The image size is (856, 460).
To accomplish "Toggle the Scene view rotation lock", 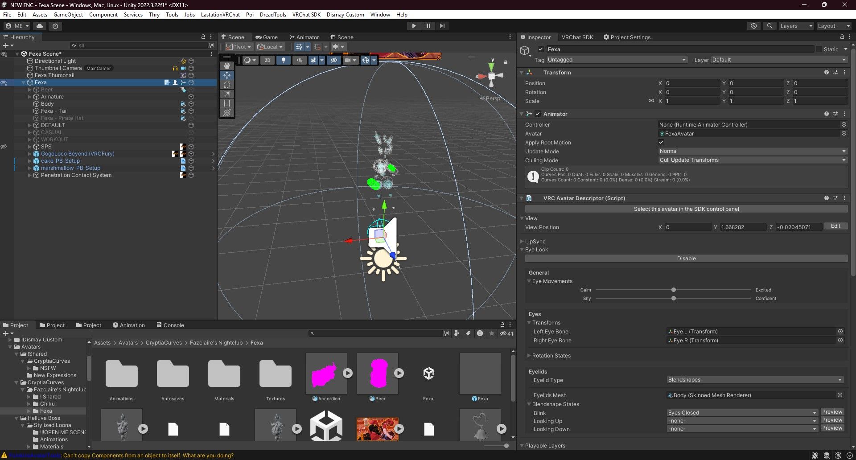I will [x=506, y=62].
